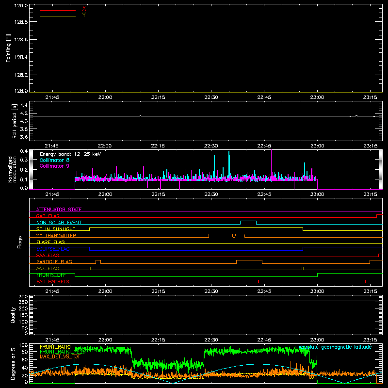Click the BAD_PACKETS flag label

pyautogui.click(x=53, y=281)
